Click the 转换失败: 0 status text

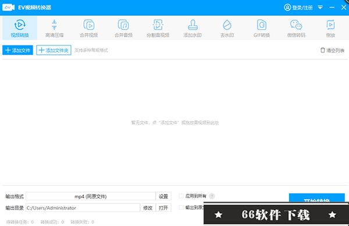(83, 222)
